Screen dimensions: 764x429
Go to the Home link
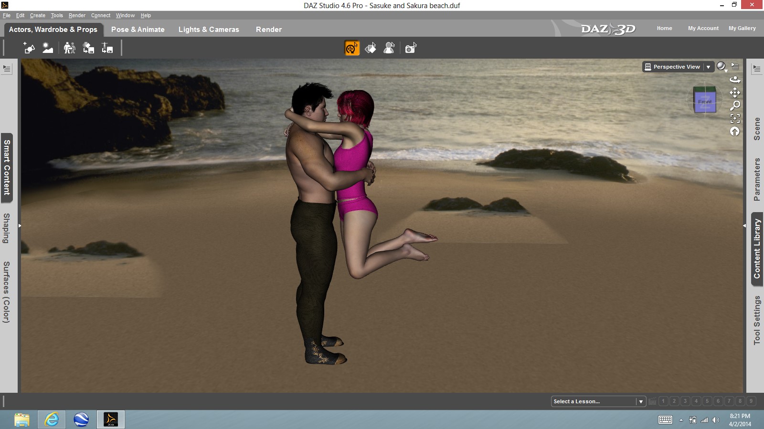tap(664, 28)
